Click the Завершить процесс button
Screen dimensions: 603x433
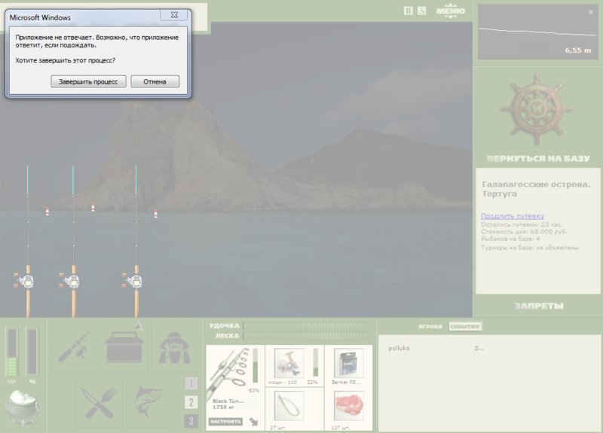(x=88, y=81)
